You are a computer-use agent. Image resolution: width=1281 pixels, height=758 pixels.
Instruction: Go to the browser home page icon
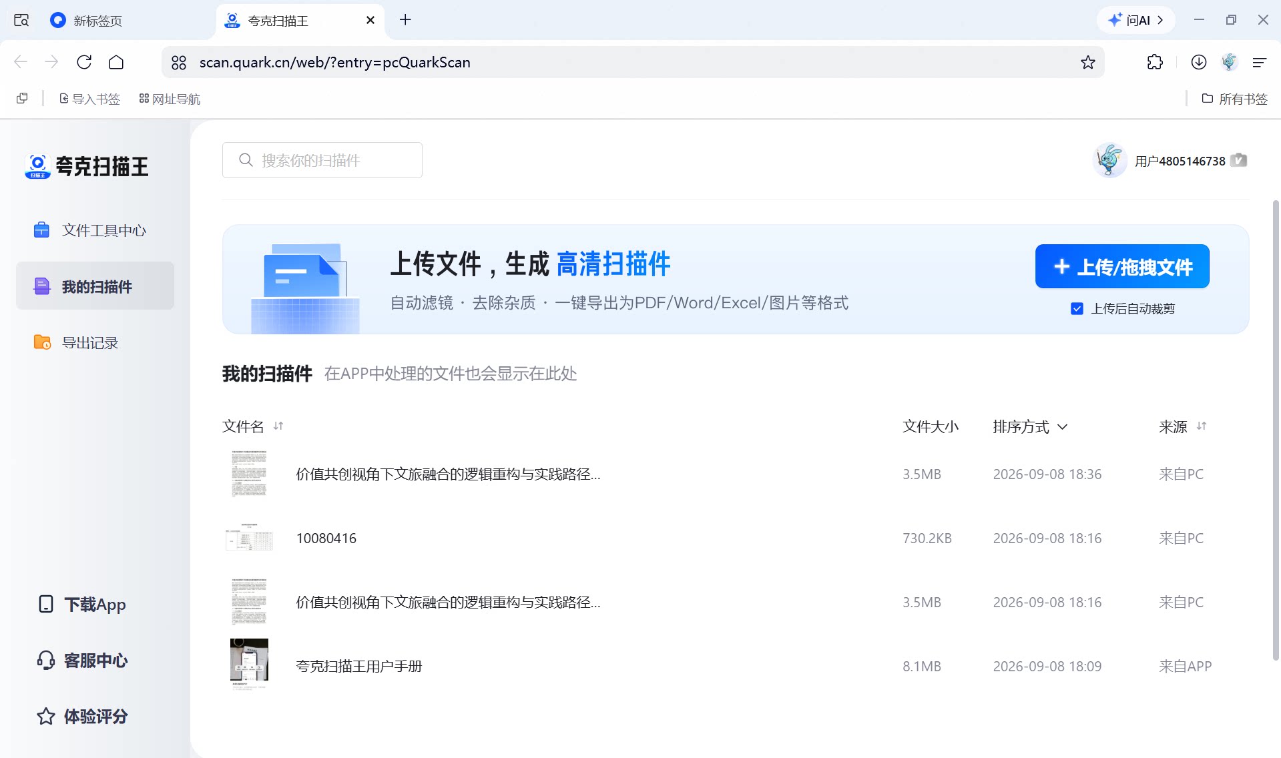tap(116, 62)
